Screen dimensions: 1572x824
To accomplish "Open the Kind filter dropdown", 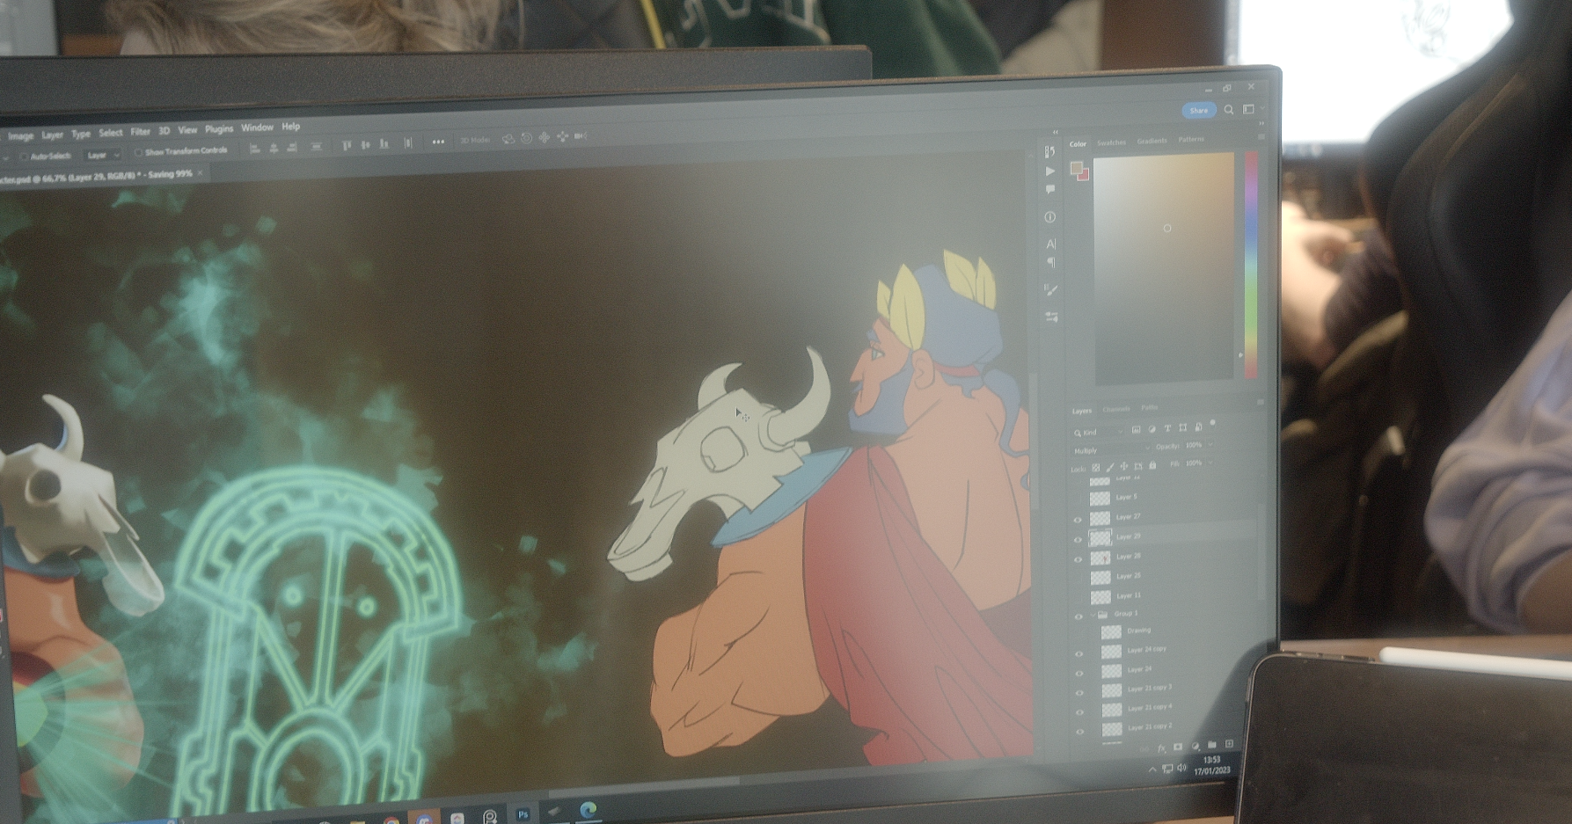I will point(1098,432).
